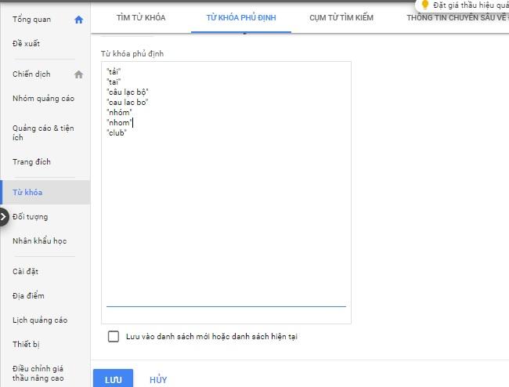Open Nhóm quảng cáo in sidebar

[x=44, y=98]
